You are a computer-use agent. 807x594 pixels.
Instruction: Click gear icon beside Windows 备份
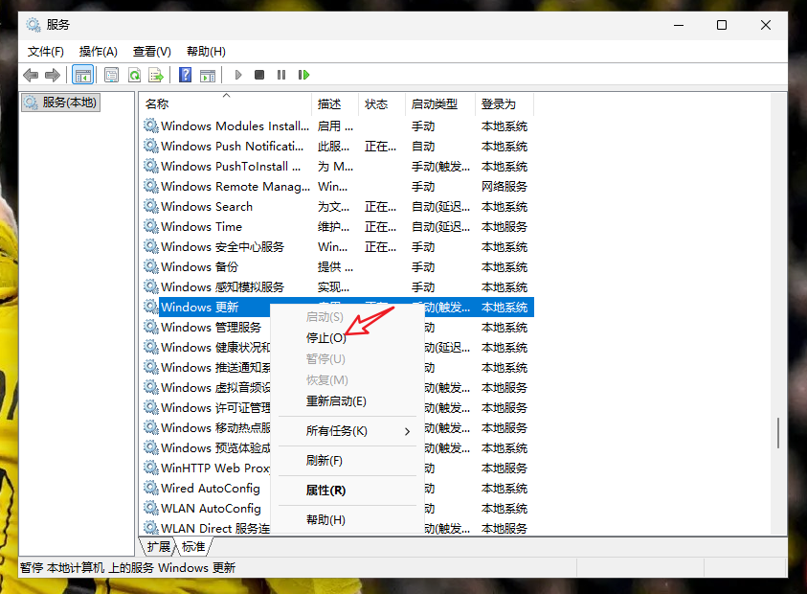click(151, 267)
